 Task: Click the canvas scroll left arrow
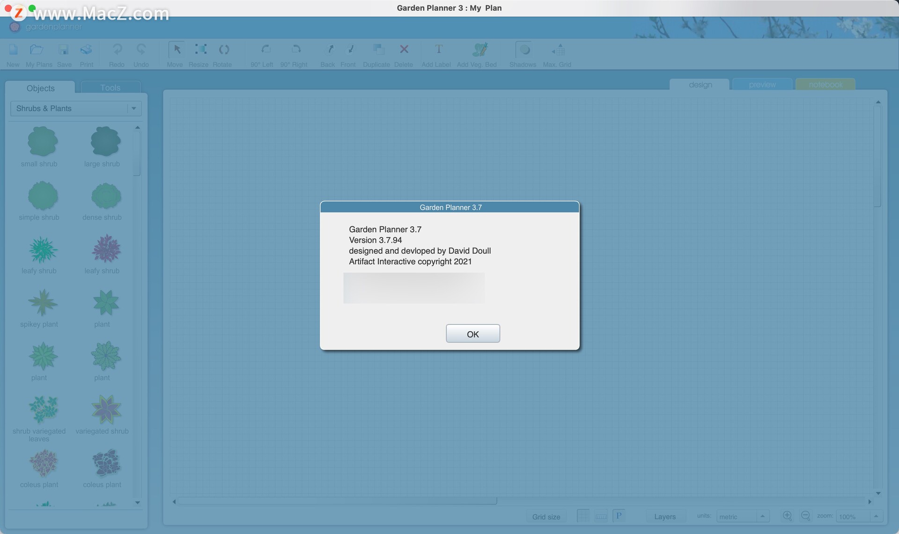[174, 502]
